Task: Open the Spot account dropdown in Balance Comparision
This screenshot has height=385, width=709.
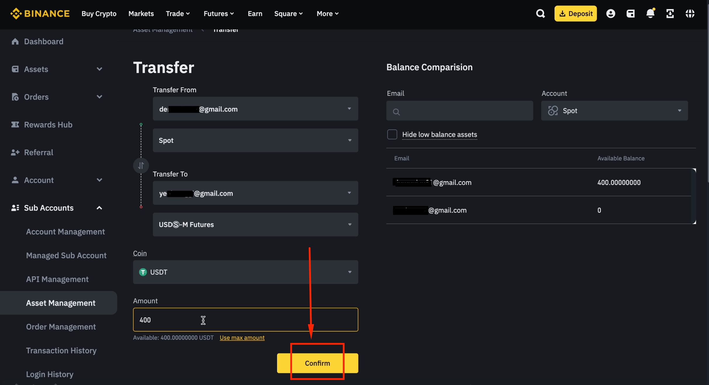Action: 614,110
